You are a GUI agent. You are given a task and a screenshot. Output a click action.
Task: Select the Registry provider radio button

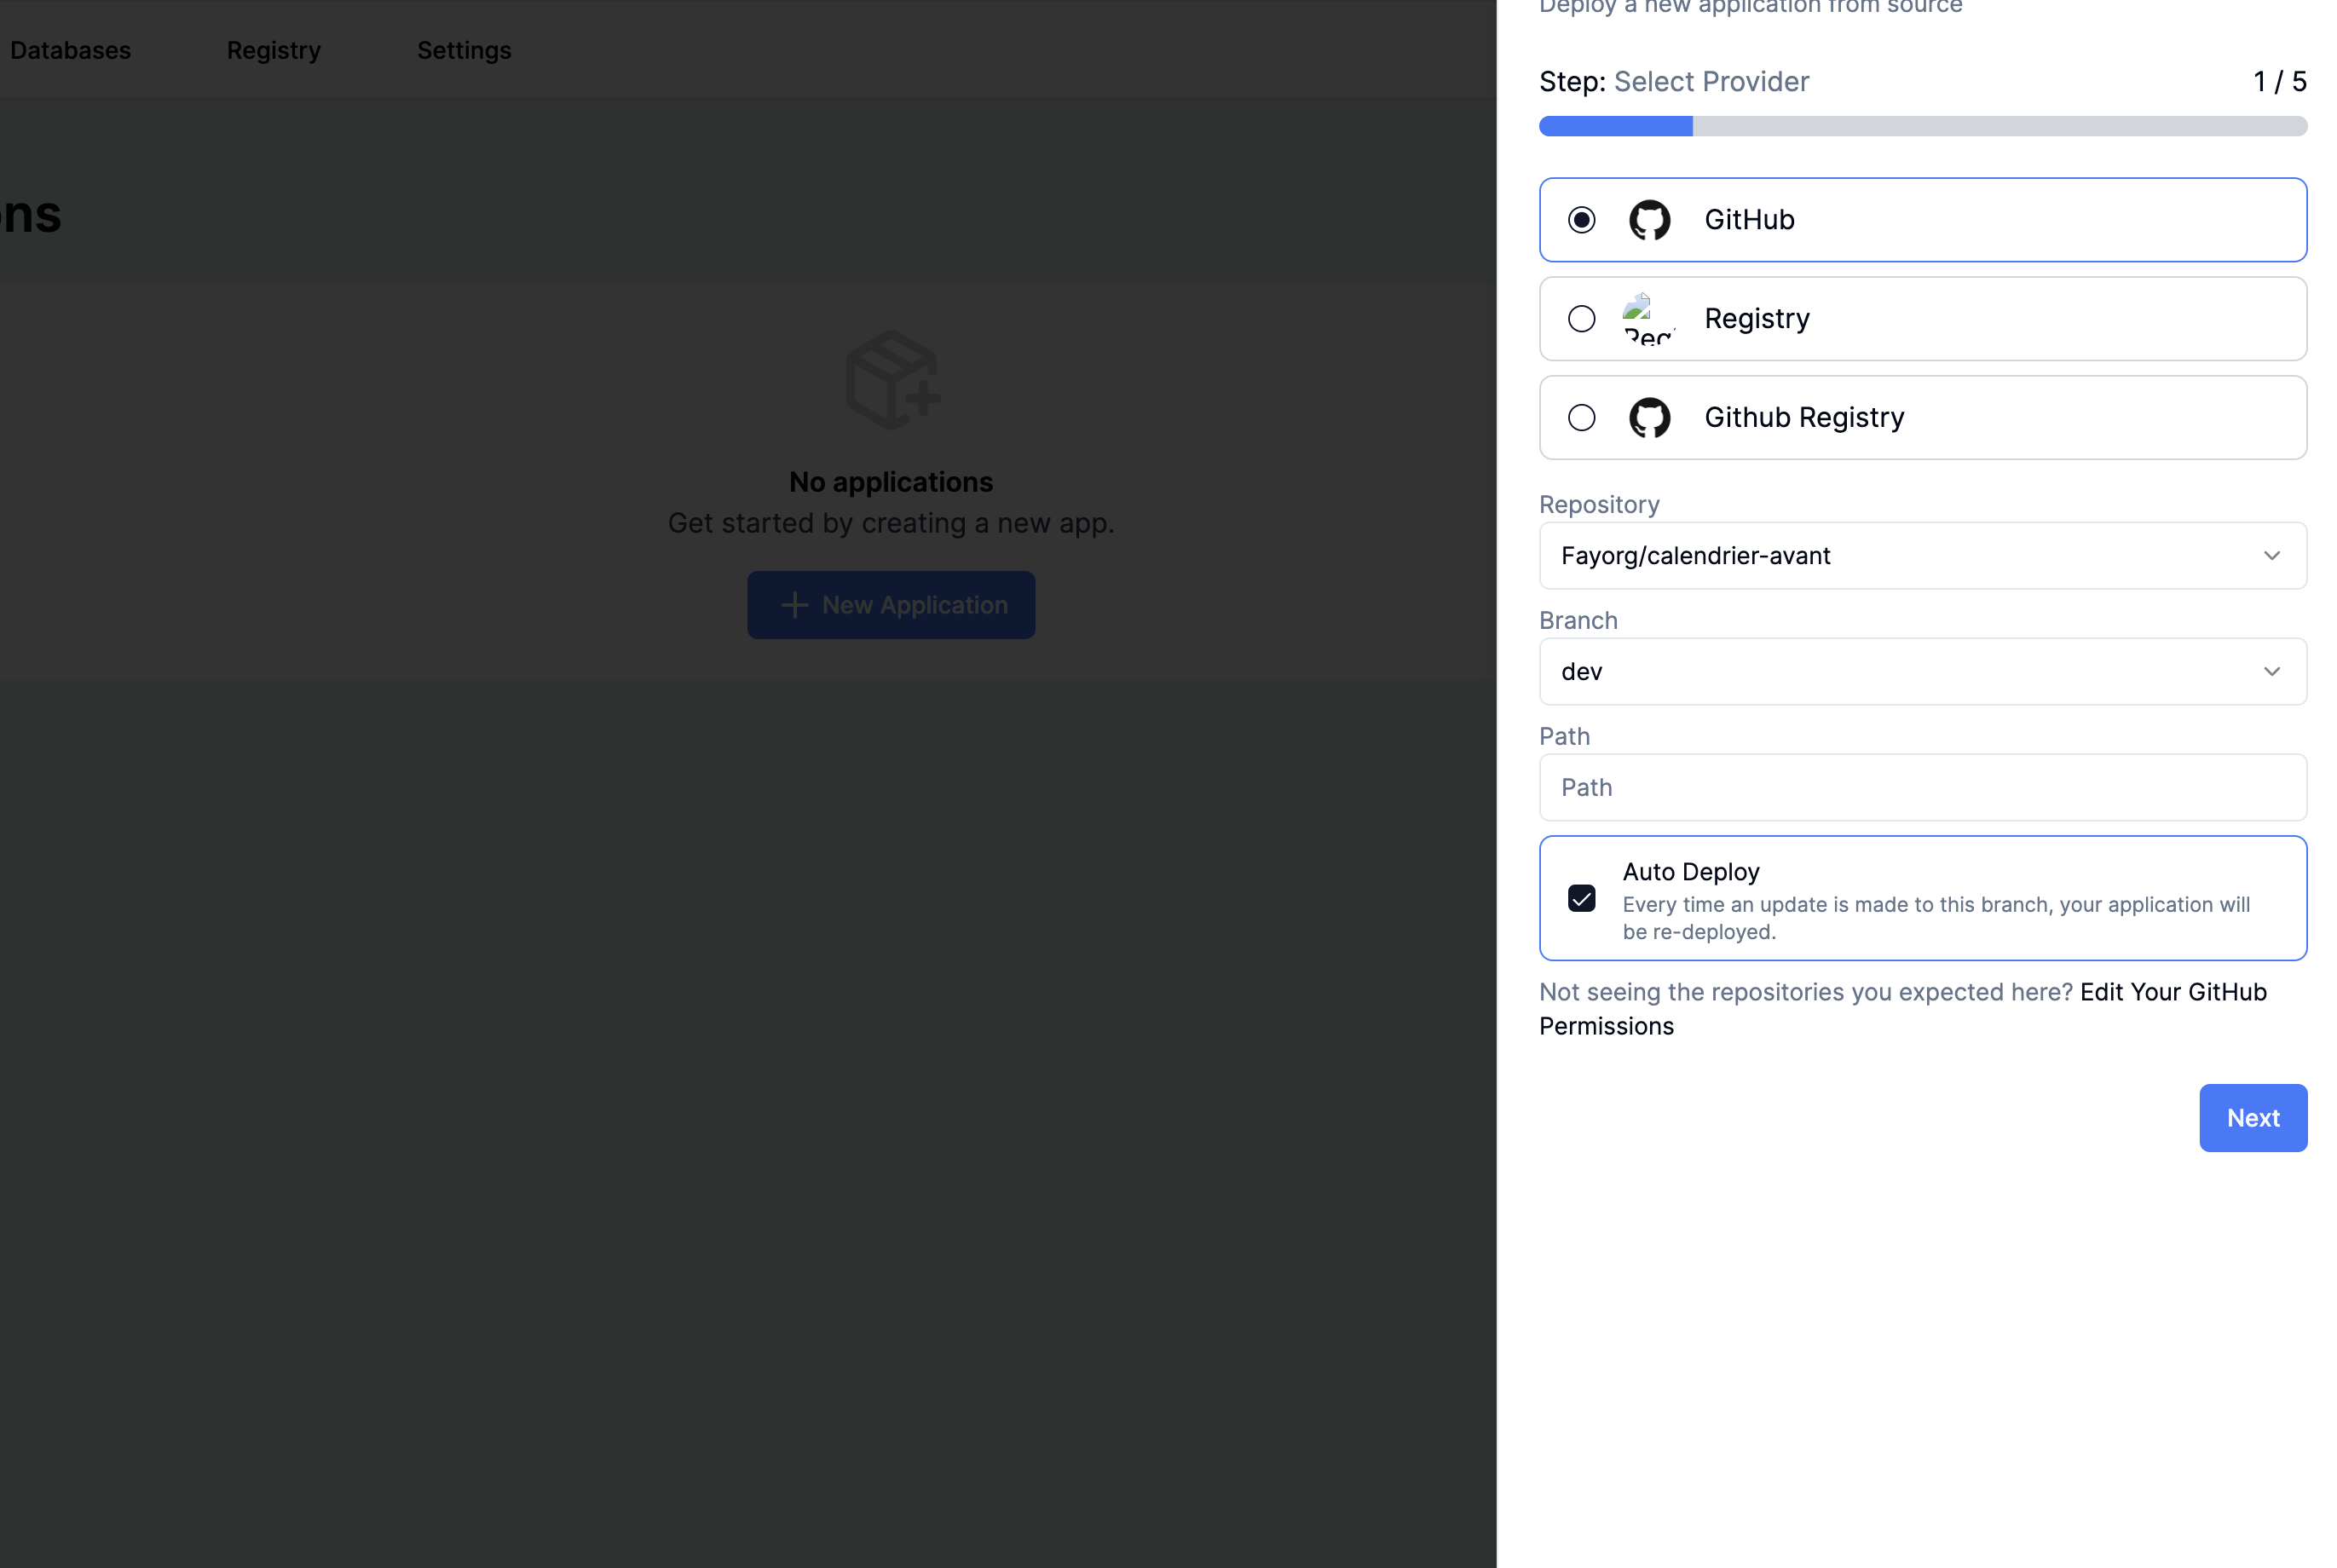1581,319
